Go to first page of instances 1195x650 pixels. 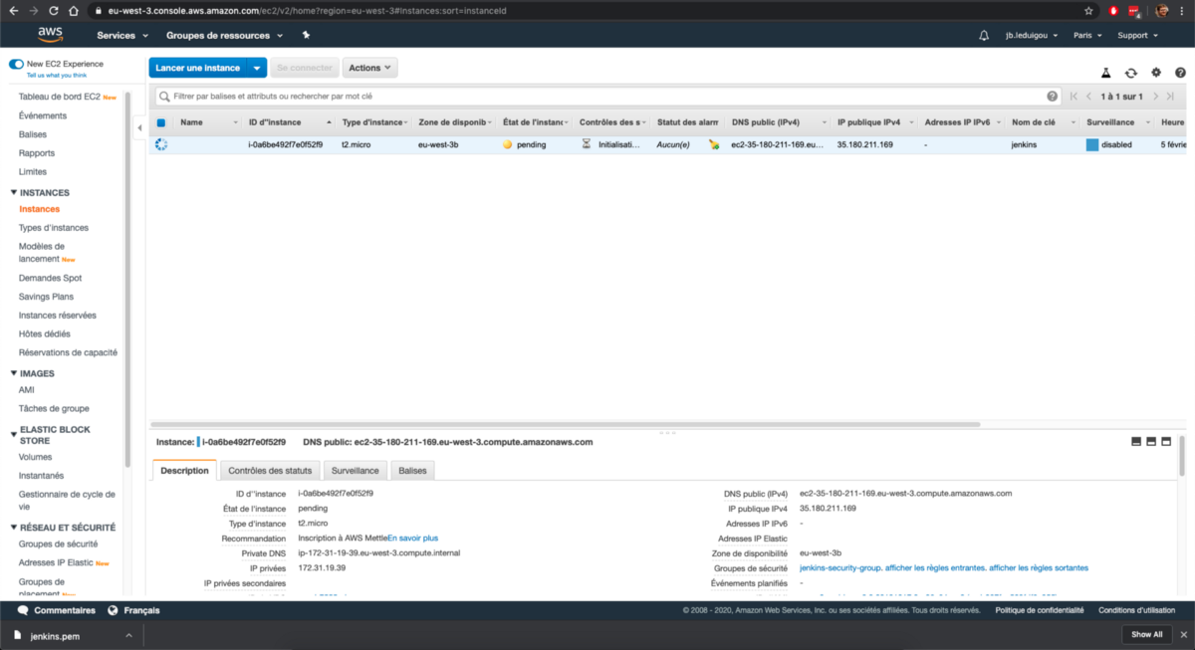tap(1074, 97)
